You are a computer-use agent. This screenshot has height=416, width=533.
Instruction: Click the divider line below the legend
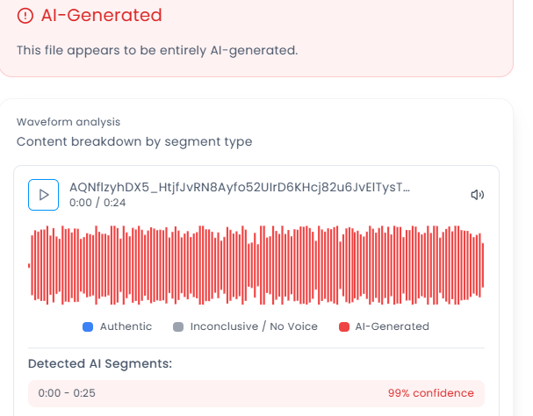tap(256, 348)
